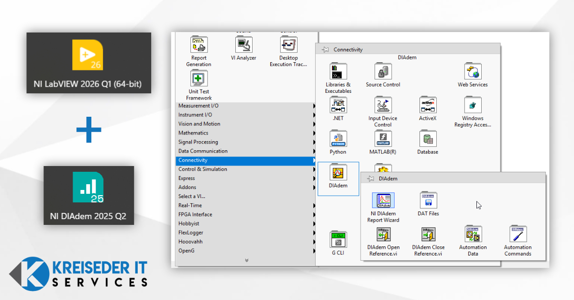Open the Select a VI... menu entry
Viewport: 574px width, 300px height.
(192, 196)
